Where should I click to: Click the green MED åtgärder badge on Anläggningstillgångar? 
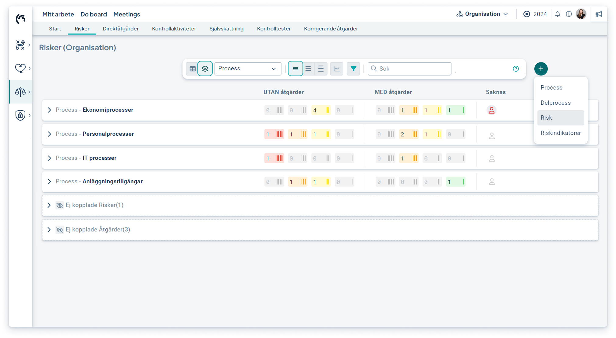[x=456, y=182]
